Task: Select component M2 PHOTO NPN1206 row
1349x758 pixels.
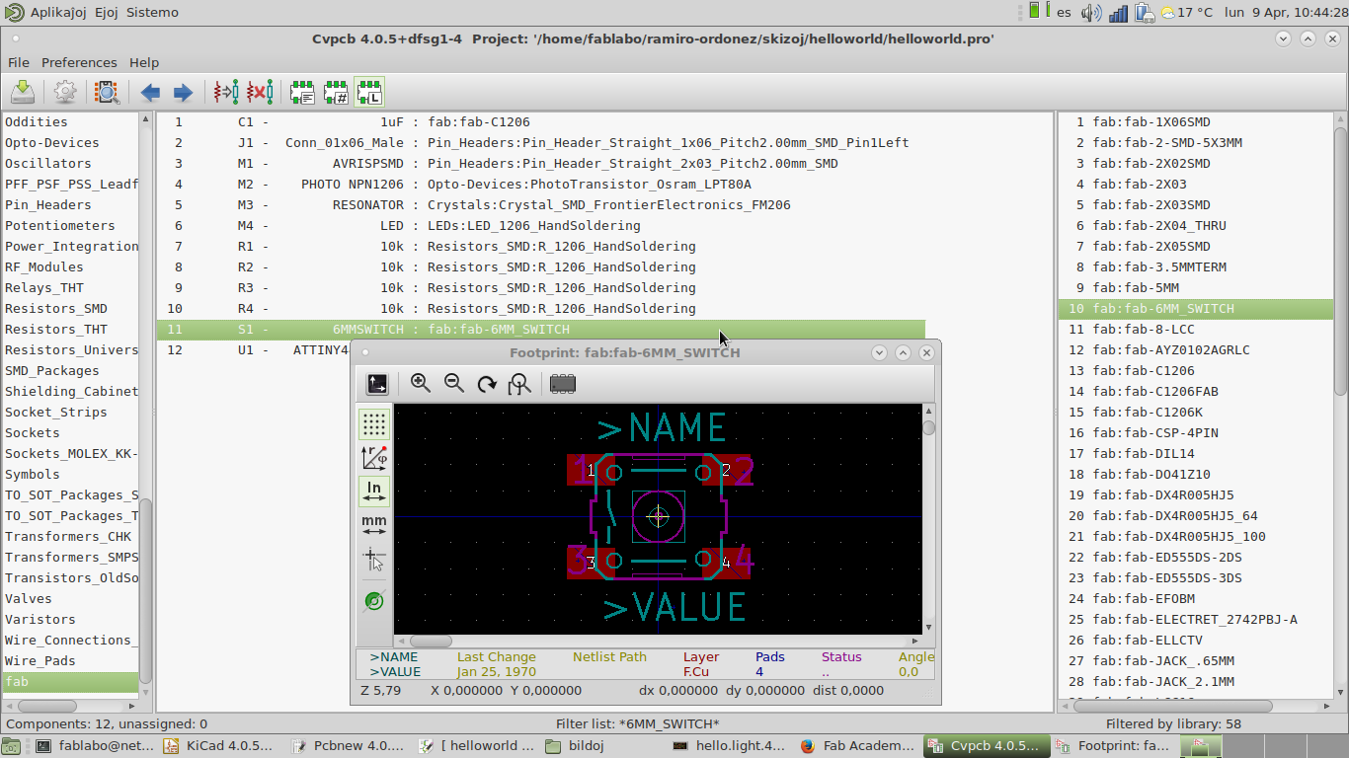Action: pyautogui.click(x=541, y=184)
